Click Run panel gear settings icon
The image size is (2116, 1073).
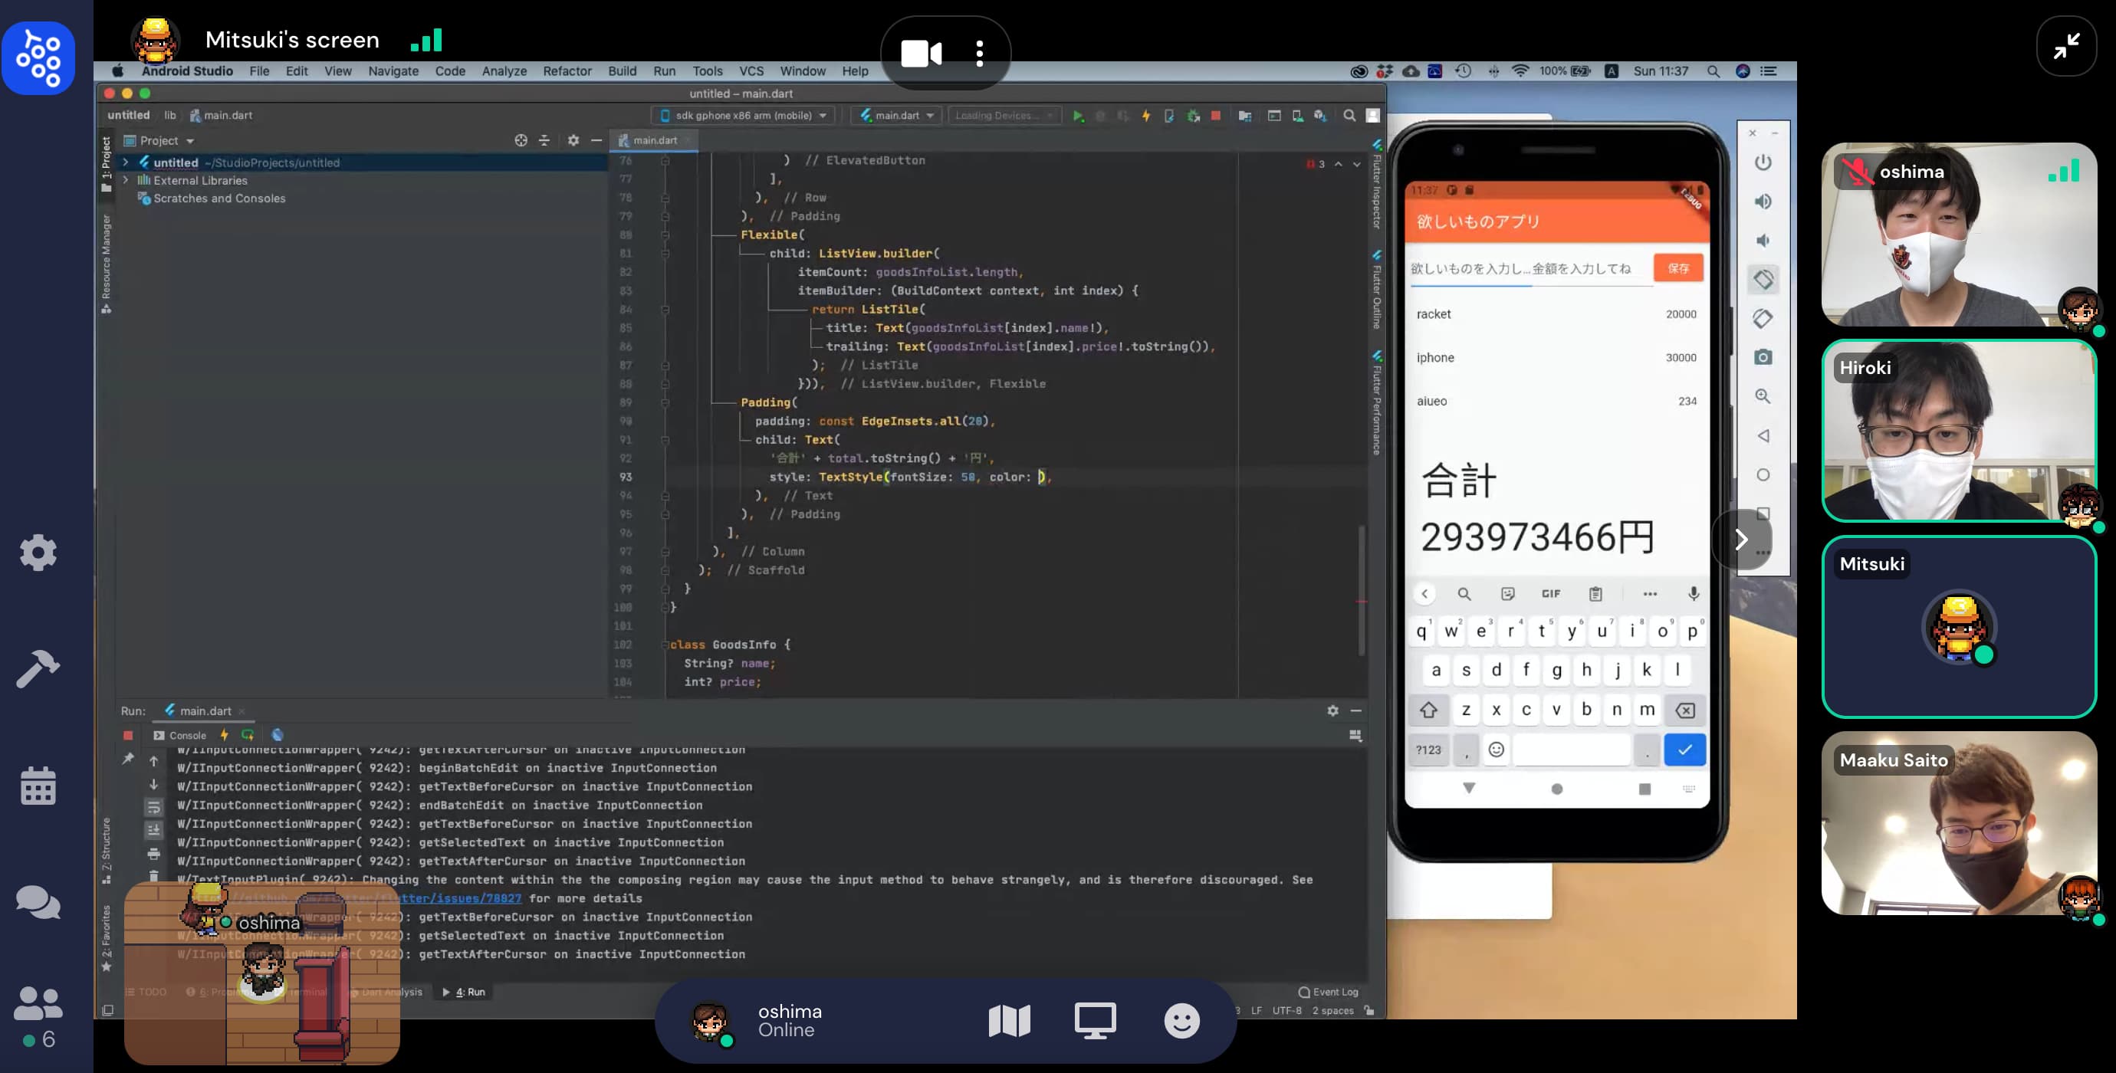tap(1332, 711)
